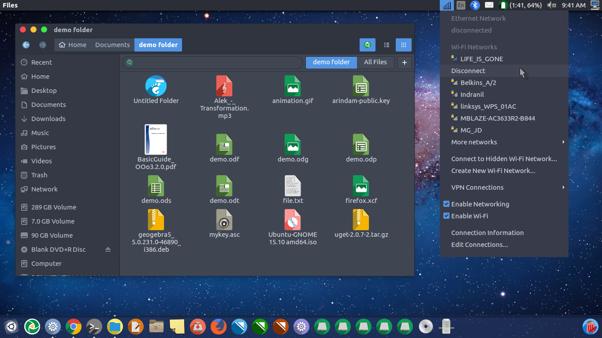The height and width of the screenshot is (338, 602).
Task: Click the volume indicator in the panel
Action: 552,5
